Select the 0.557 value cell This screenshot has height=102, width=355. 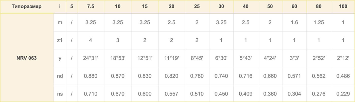pos(171,94)
